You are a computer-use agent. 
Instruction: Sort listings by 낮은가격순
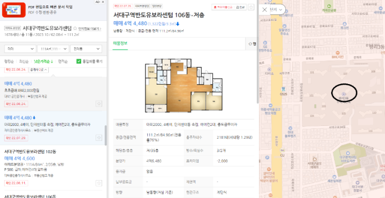(43, 61)
